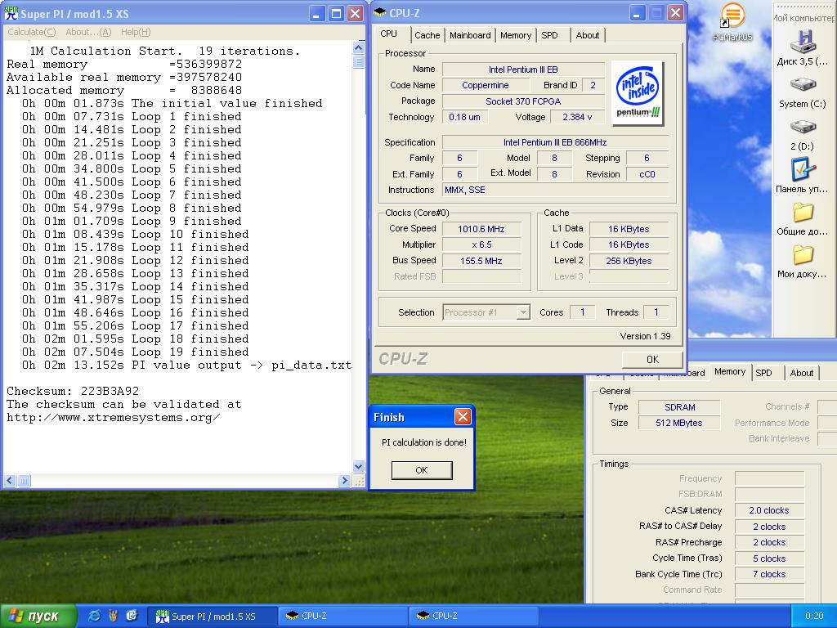Click Super PI horizontal scrollbar right arrow
This screenshot has height=628, width=837.
pyautogui.click(x=344, y=481)
